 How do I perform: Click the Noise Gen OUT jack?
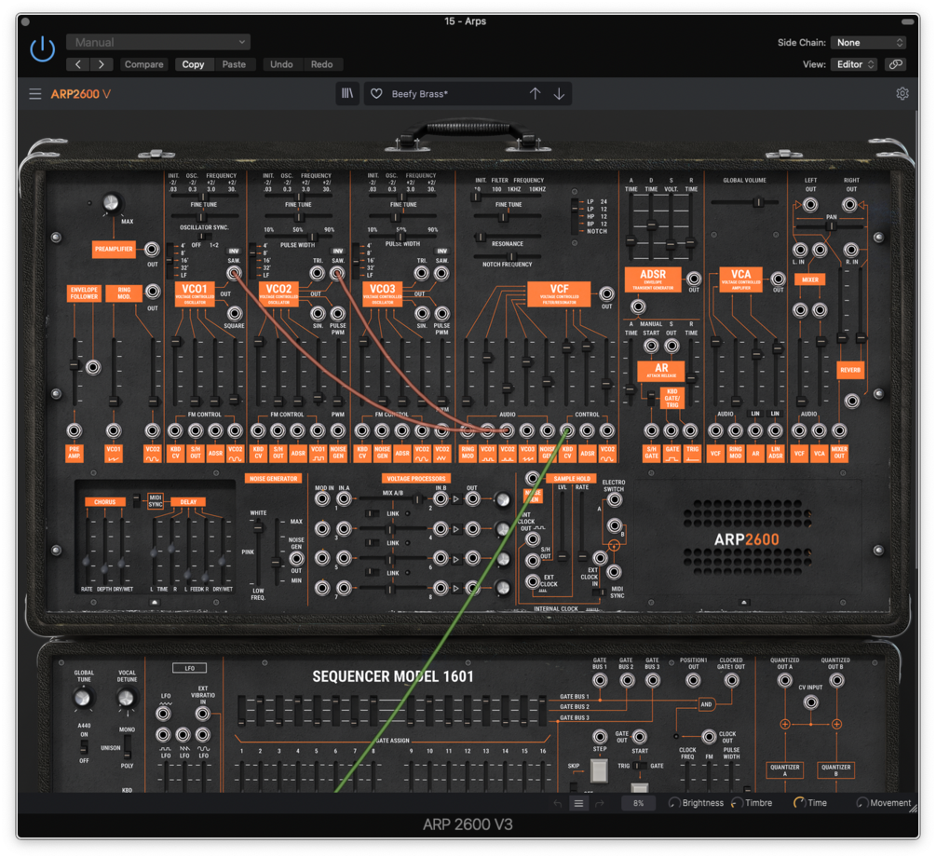(297, 559)
